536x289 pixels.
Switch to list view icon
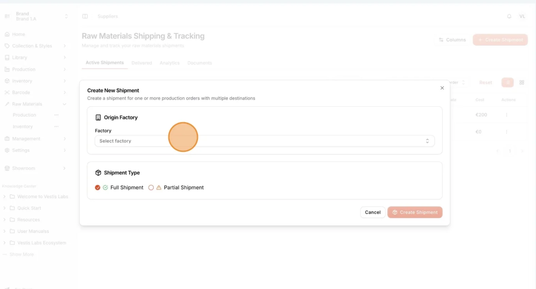click(508, 82)
